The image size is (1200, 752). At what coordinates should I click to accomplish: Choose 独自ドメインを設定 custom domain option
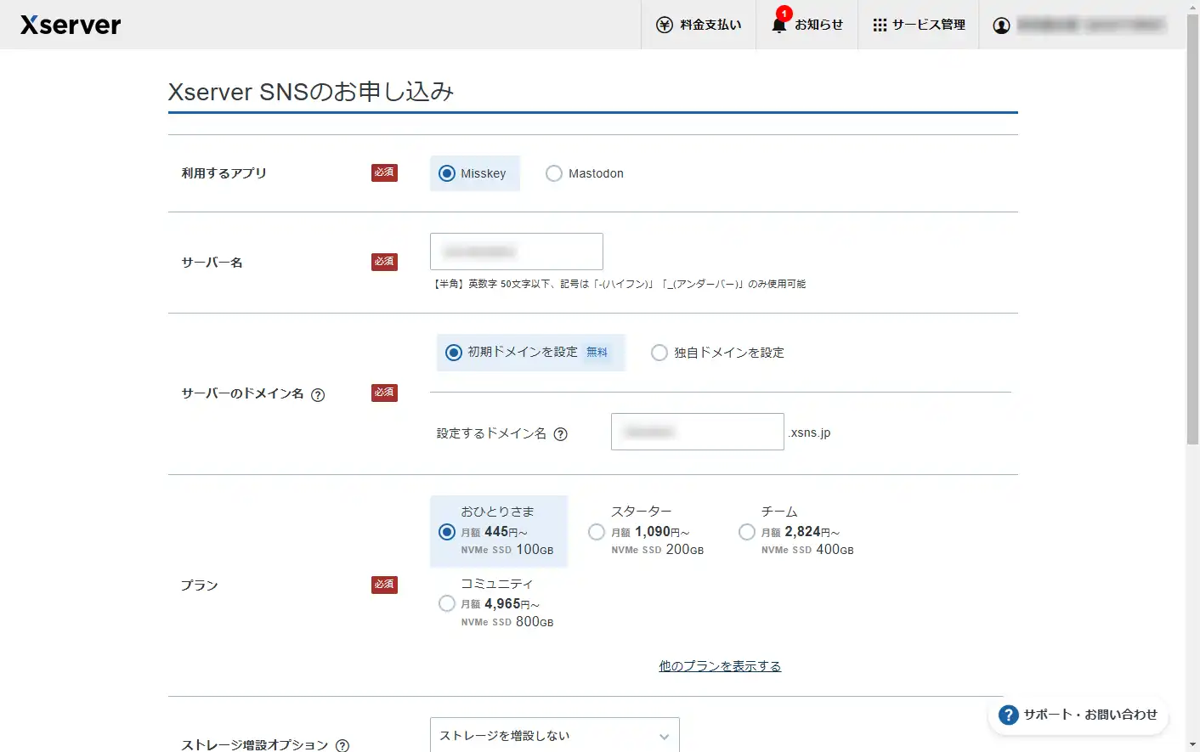tap(717, 353)
